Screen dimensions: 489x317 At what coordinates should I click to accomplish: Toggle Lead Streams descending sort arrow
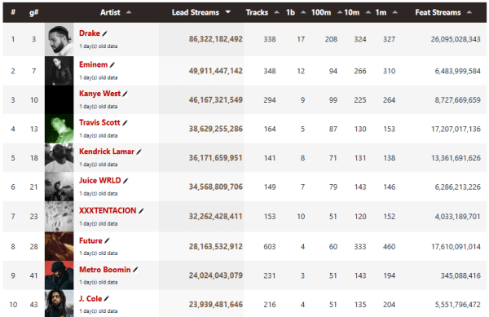(x=228, y=12)
